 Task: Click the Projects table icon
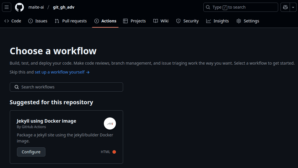pos(125,21)
